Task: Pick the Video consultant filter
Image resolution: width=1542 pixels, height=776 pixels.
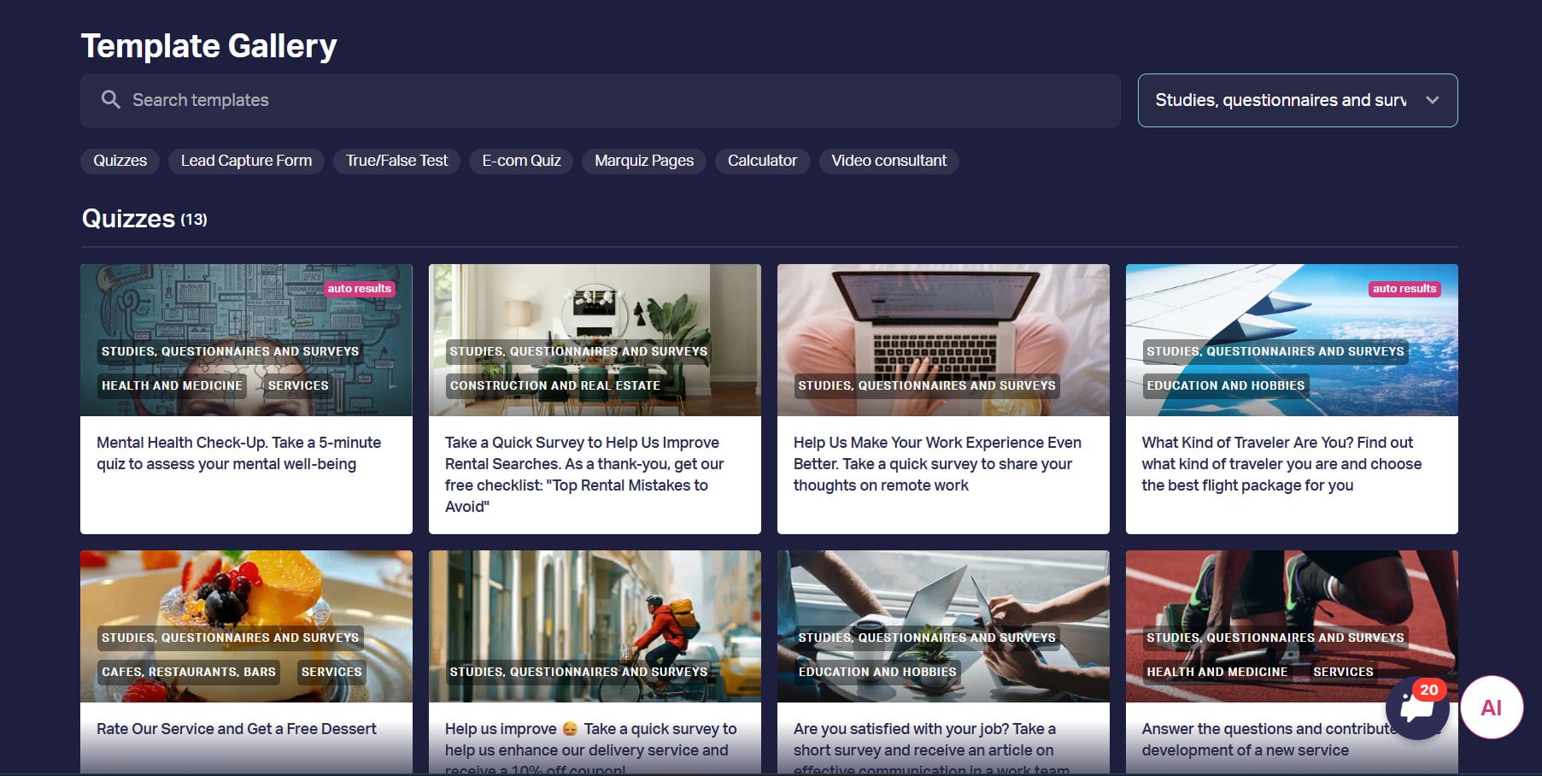Action: [x=889, y=161]
